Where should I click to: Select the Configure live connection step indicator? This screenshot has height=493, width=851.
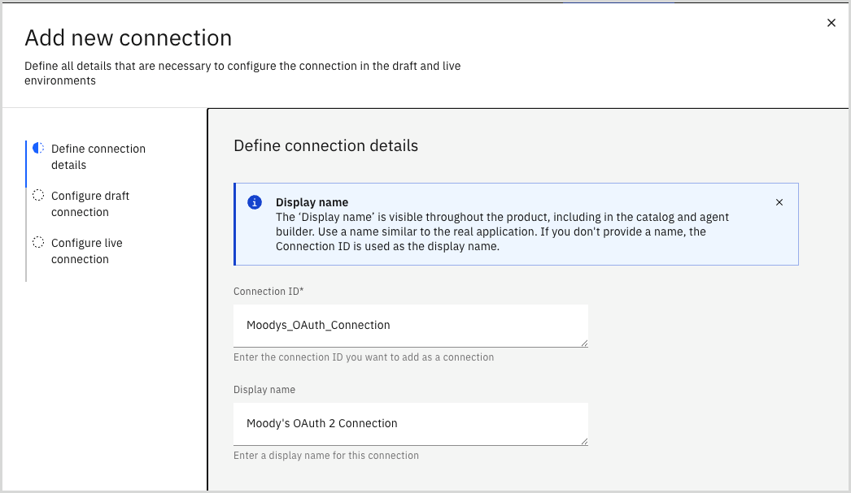87,250
